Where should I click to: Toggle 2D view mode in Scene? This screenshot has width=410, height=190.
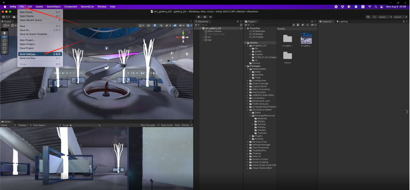(x=148, y=26)
